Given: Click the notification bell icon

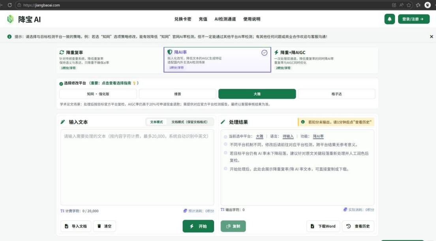Looking at the screenshot, I should [389, 19].
